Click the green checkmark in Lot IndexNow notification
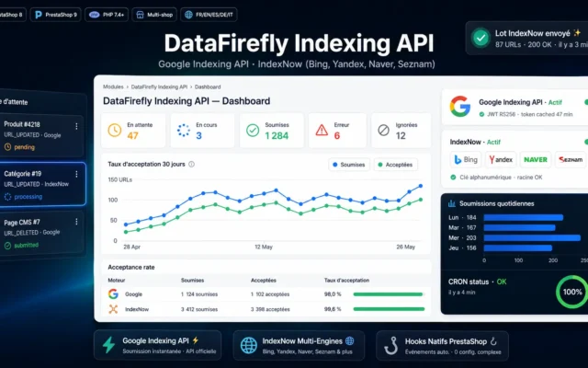Image resolution: width=588 pixels, height=368 pixels. point(481,38)
